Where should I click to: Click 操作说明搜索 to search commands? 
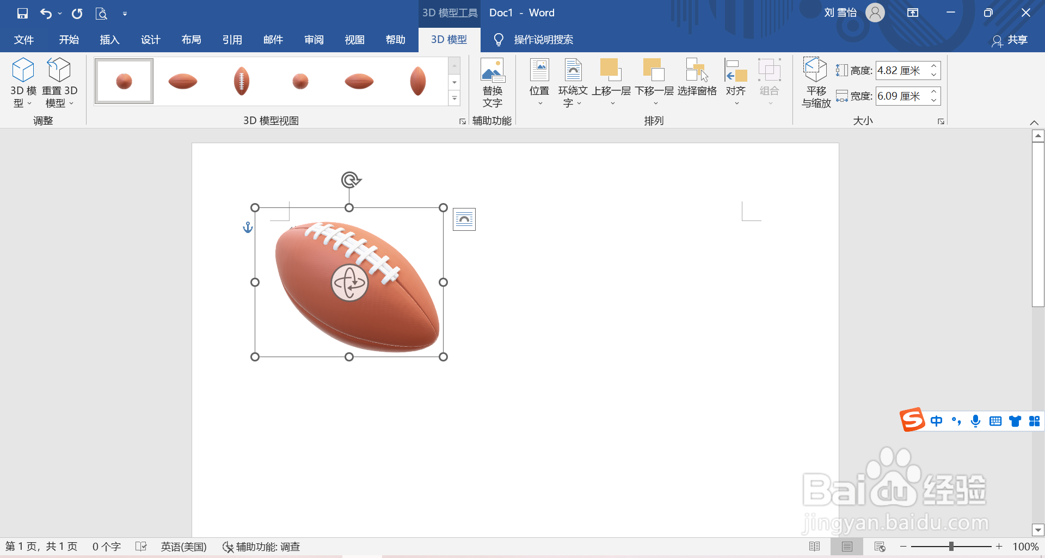(543, 39)
